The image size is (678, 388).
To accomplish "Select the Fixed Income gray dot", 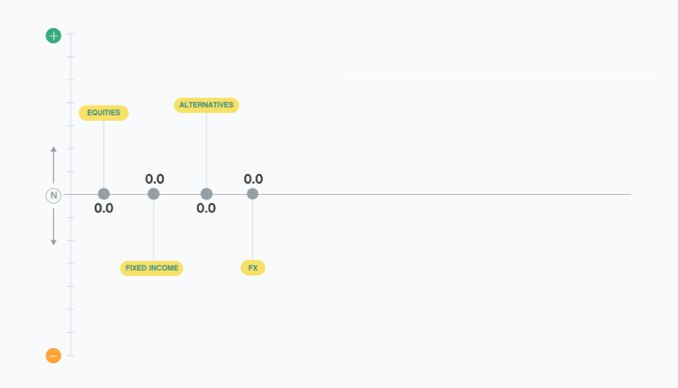I will [x=154, y=194].
